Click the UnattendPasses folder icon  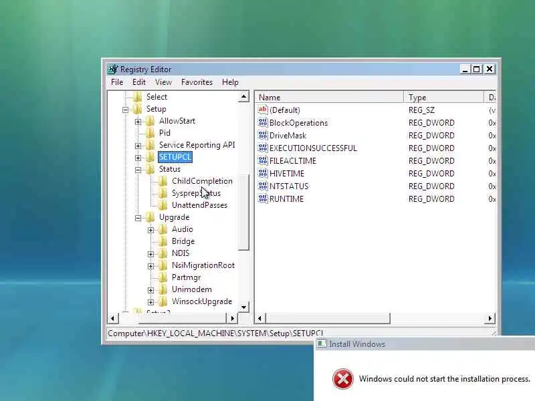(x=163, y=205)
